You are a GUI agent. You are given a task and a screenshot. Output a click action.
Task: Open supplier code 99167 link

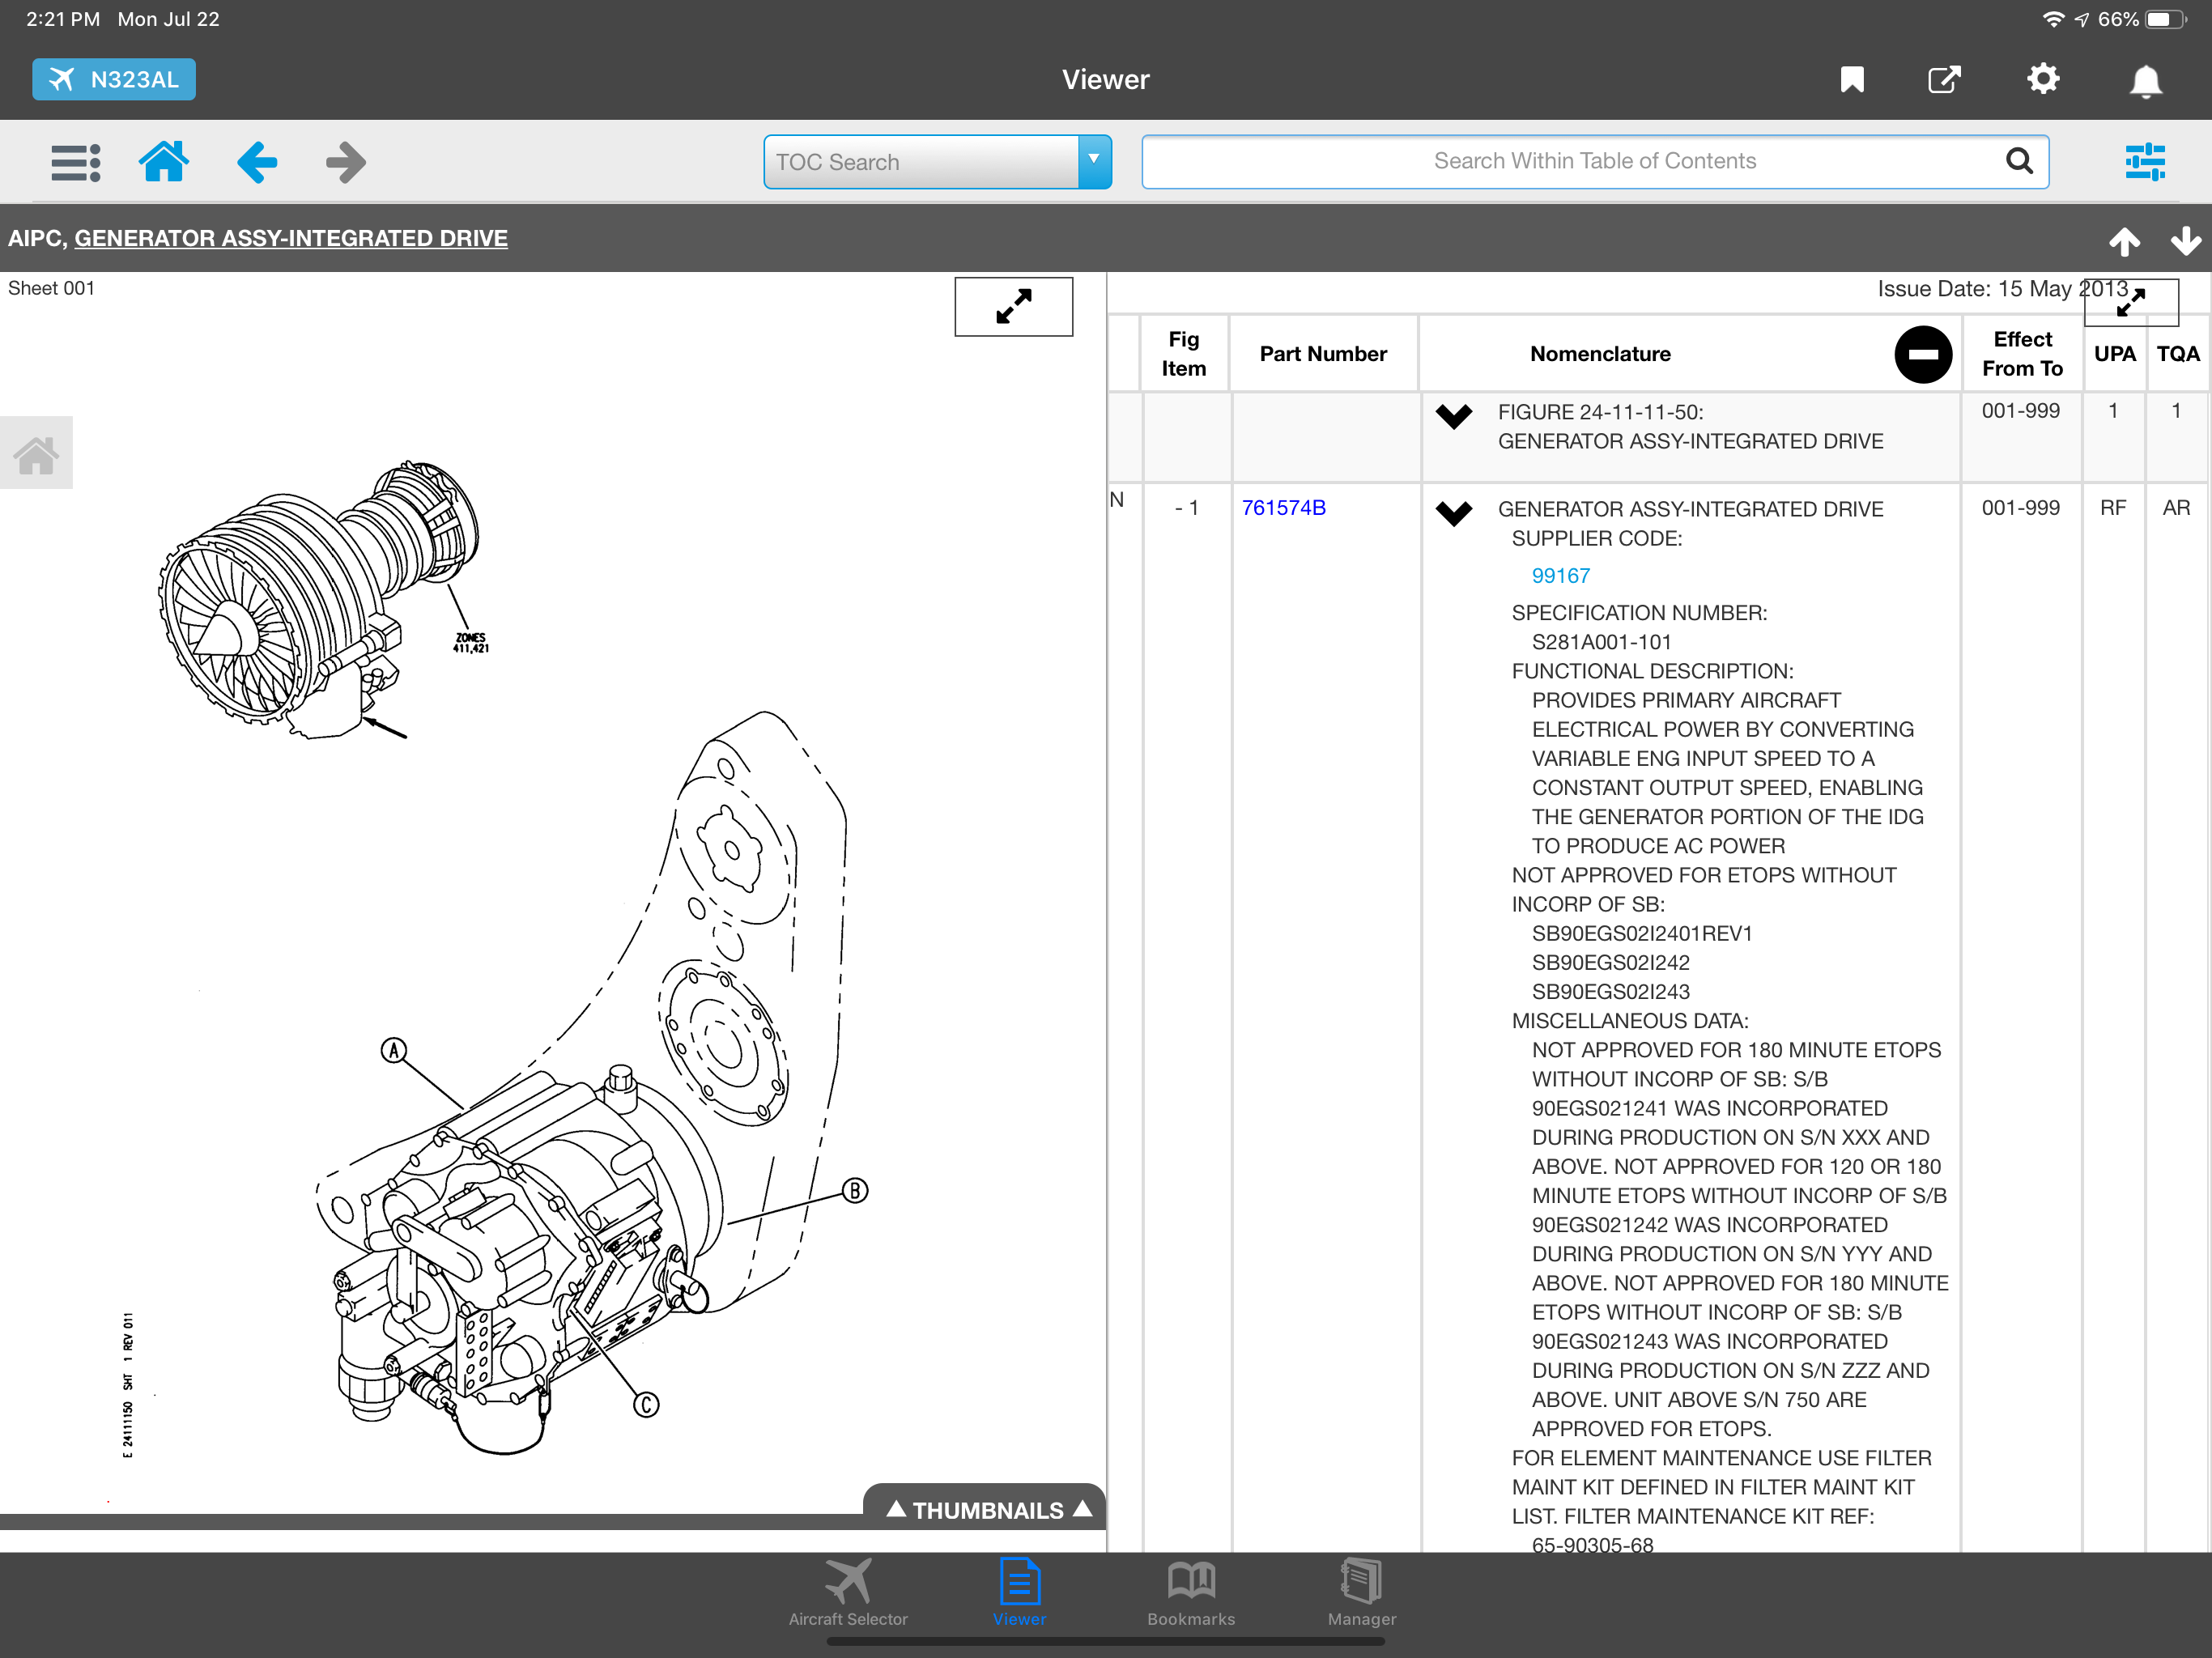pos(1560,576)
